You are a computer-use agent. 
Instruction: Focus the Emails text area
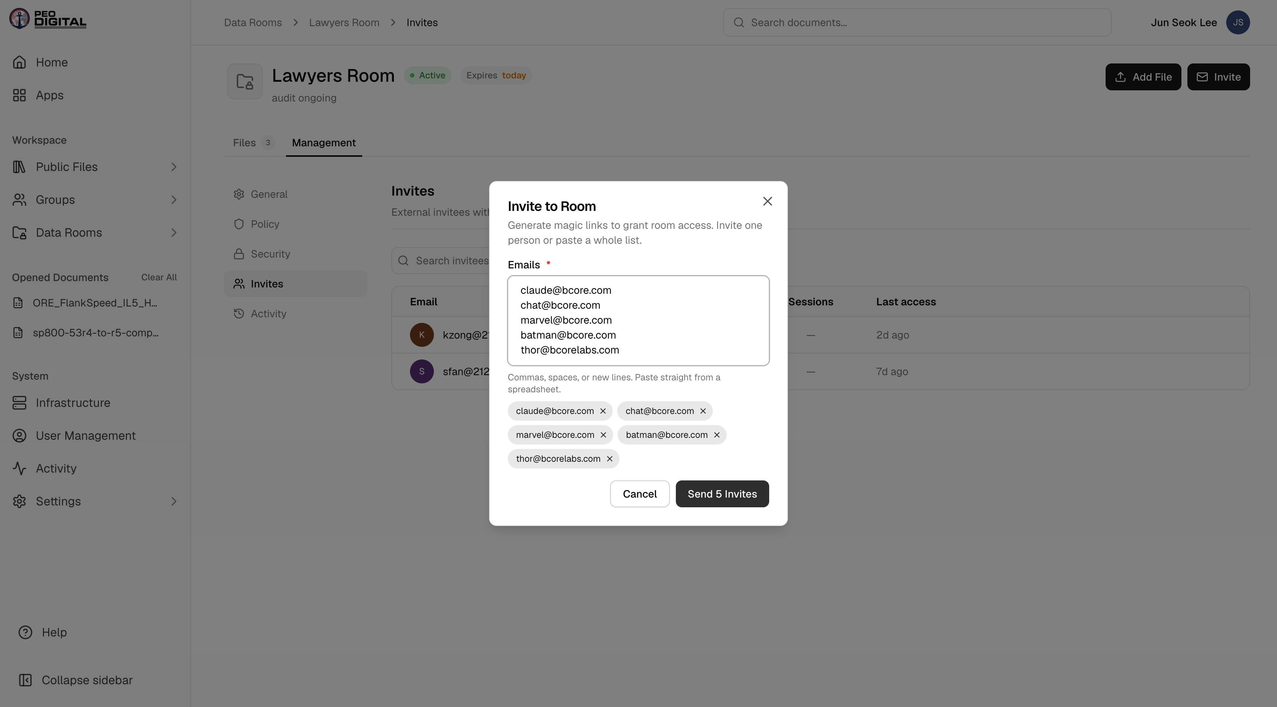[638, 321]
